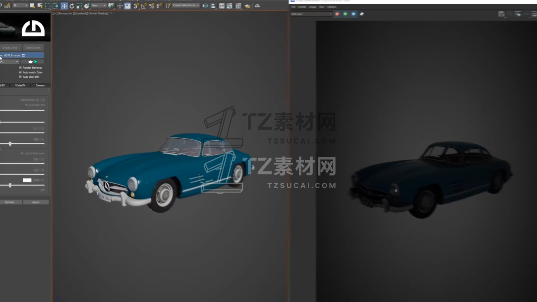
Task: Click the Options button in plugin panel
Action: (10, 202)
